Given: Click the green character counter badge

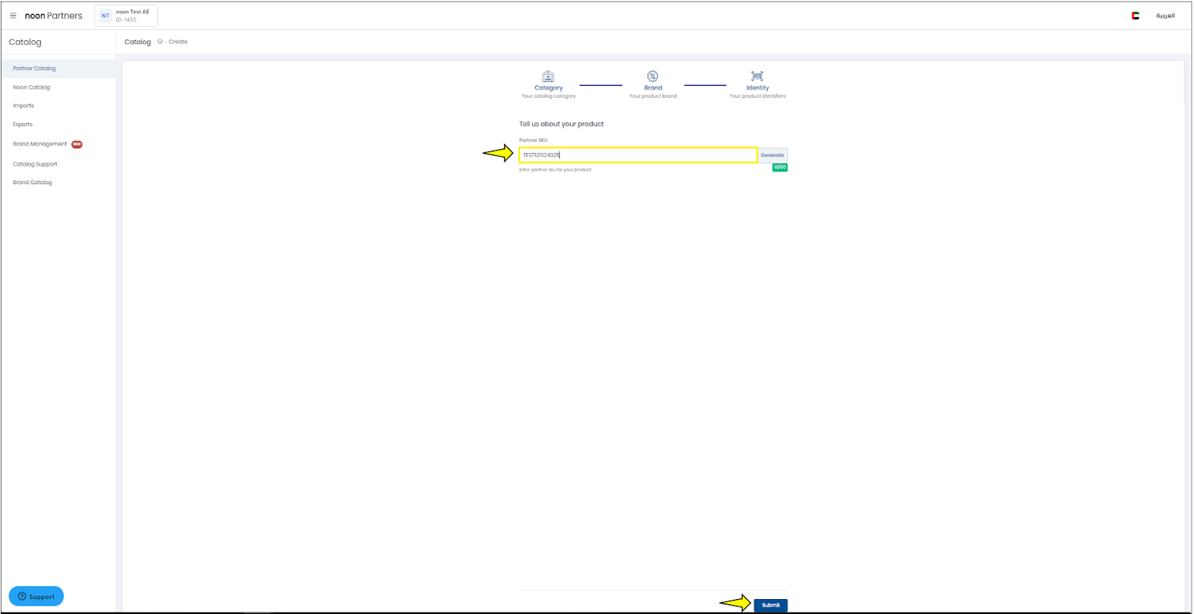Looking at the screenshot, I should click(780, 167).
